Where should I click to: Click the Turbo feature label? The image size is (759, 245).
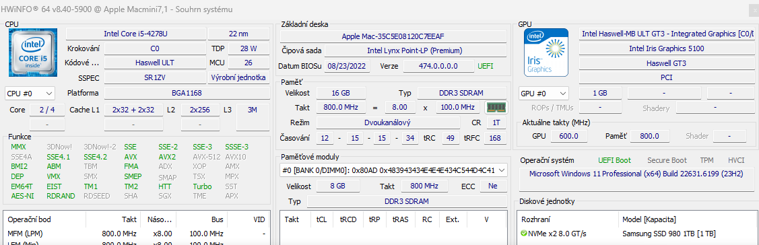tap(202, 186)
